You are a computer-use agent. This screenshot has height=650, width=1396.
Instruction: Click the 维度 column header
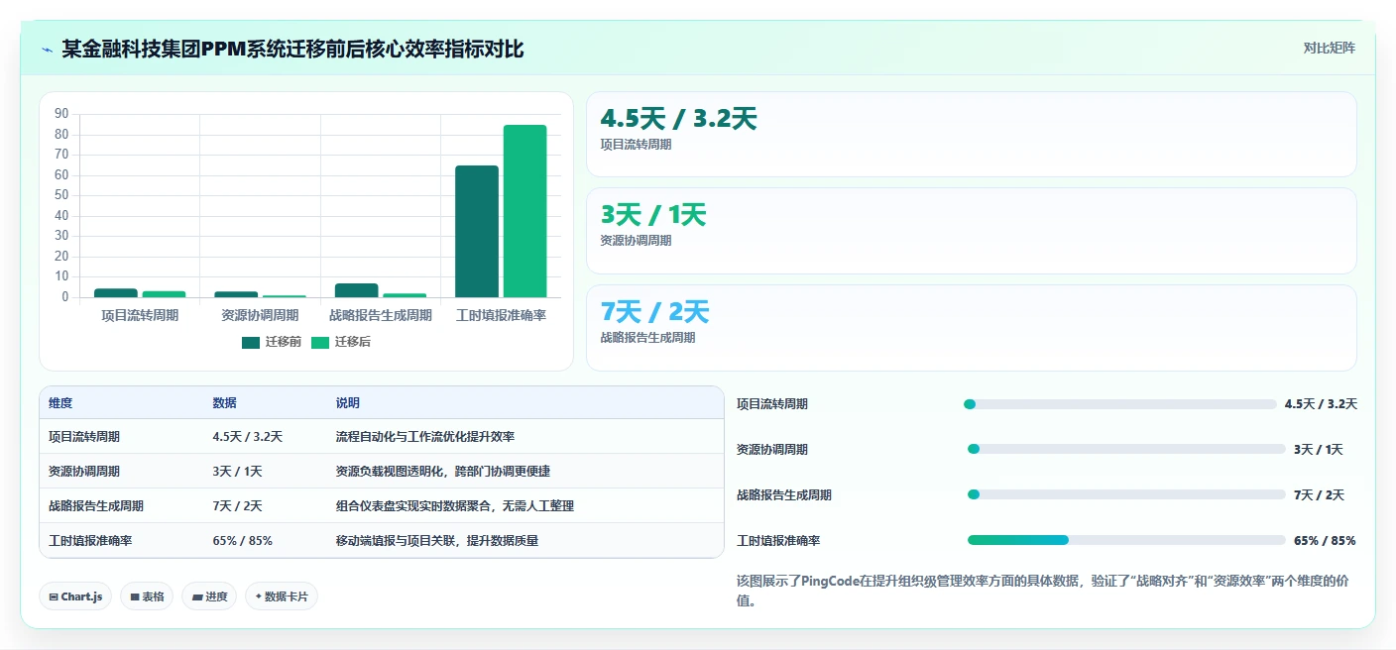(60, 403)
